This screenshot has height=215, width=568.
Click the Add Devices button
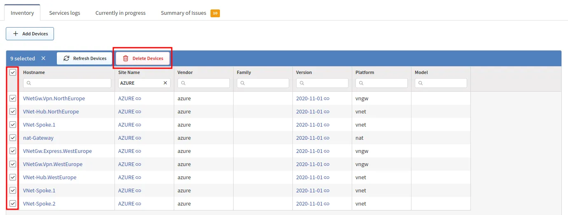pyautogui.click(x=30, y=34)
